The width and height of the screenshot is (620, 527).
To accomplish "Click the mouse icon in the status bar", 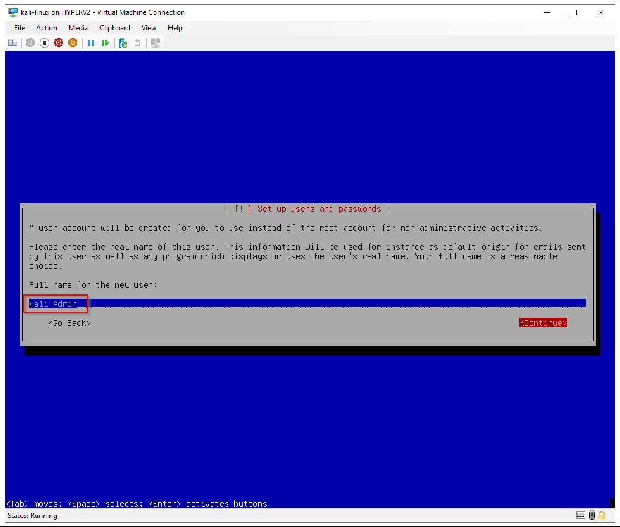I will pyautogui.click(x=591, y=515).
